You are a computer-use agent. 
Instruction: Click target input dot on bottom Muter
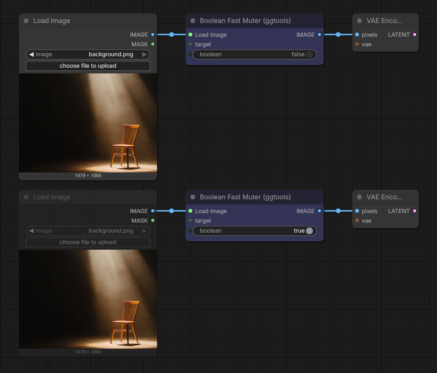[x=190, y=220]
